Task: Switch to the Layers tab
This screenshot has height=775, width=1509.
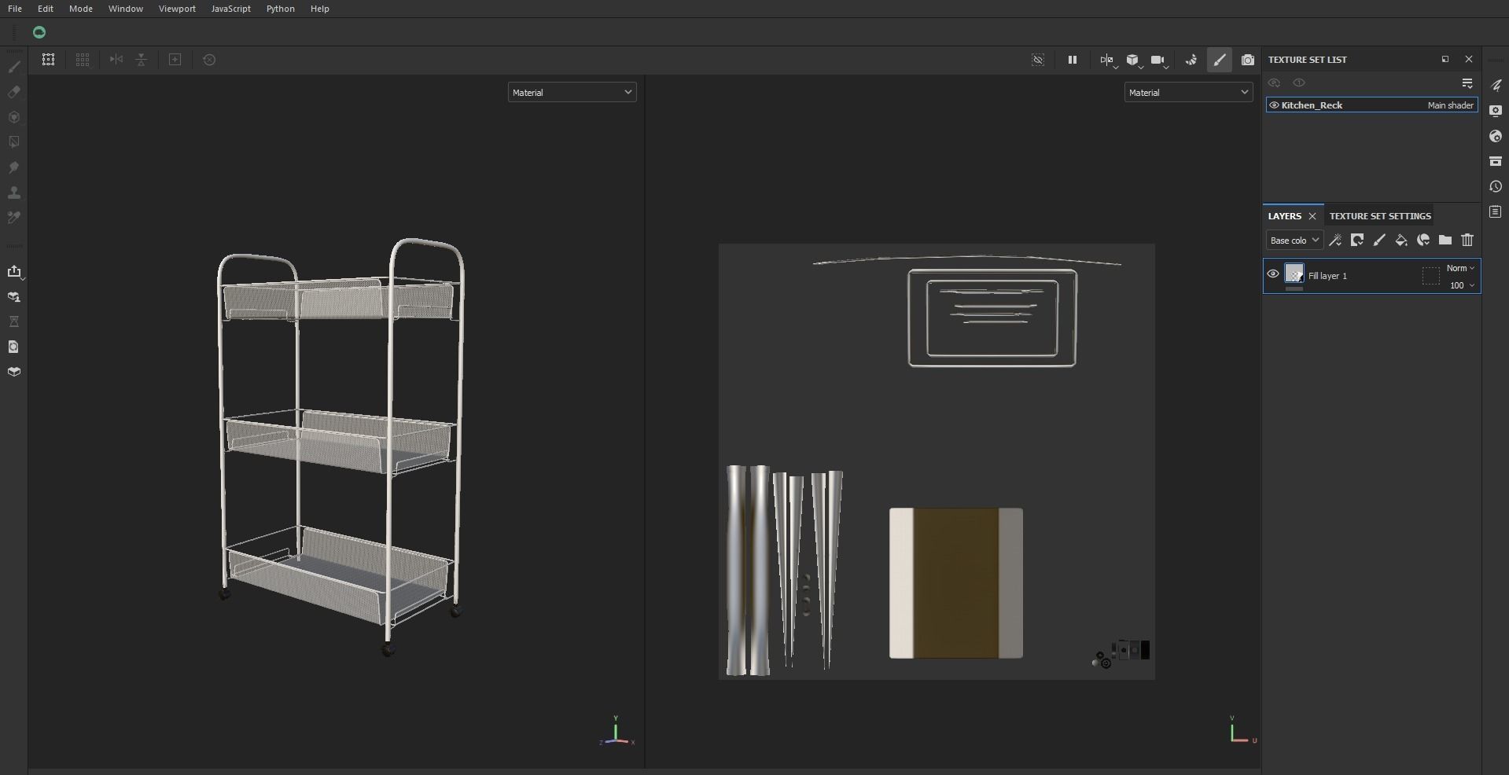Action: coord(1285,216)
